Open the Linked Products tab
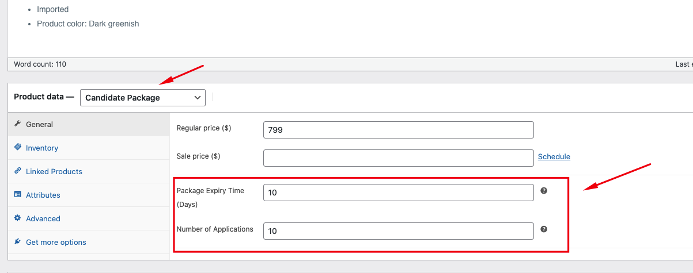693x273 pixels. click(x=54, y=172)
